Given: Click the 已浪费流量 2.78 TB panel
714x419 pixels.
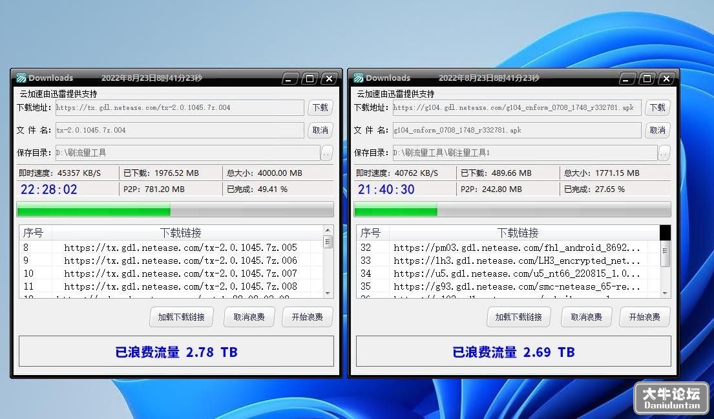Looking at the screenshot, I should coord(176,352).
